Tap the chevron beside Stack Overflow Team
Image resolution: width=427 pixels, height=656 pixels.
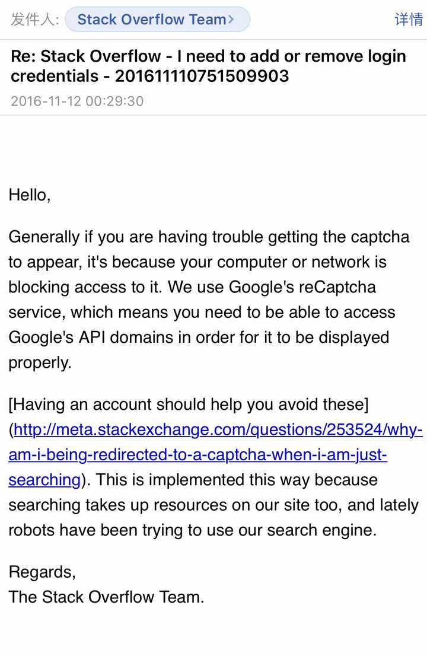[x=231, y=20]
